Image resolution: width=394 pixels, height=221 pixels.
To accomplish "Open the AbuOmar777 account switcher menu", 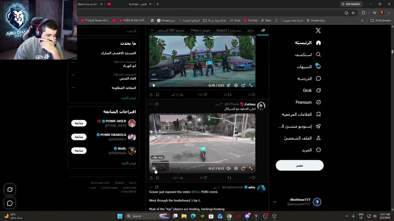I will click(297, 202).
